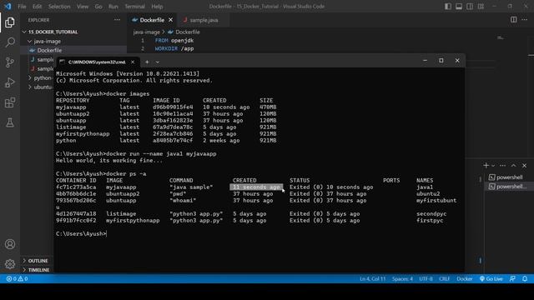This screenshot has height=300, width=534.
Task: Click 'docker ps -a' command text in terminal
Action: [126, 174]
